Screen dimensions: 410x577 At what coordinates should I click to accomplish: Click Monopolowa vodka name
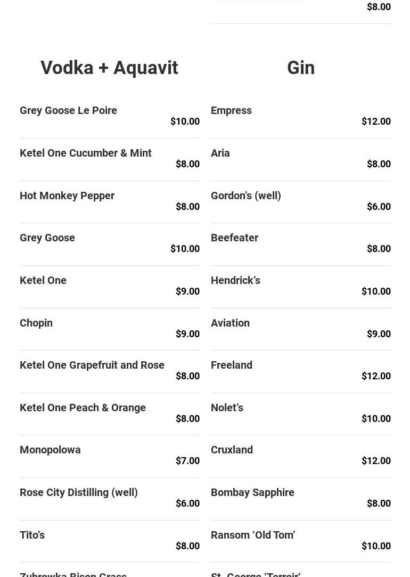[50, 450]
